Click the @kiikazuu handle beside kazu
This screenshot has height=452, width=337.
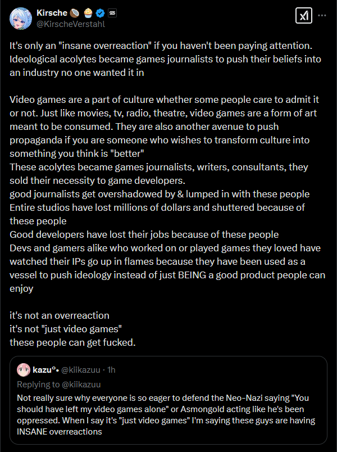coord(81,370)
